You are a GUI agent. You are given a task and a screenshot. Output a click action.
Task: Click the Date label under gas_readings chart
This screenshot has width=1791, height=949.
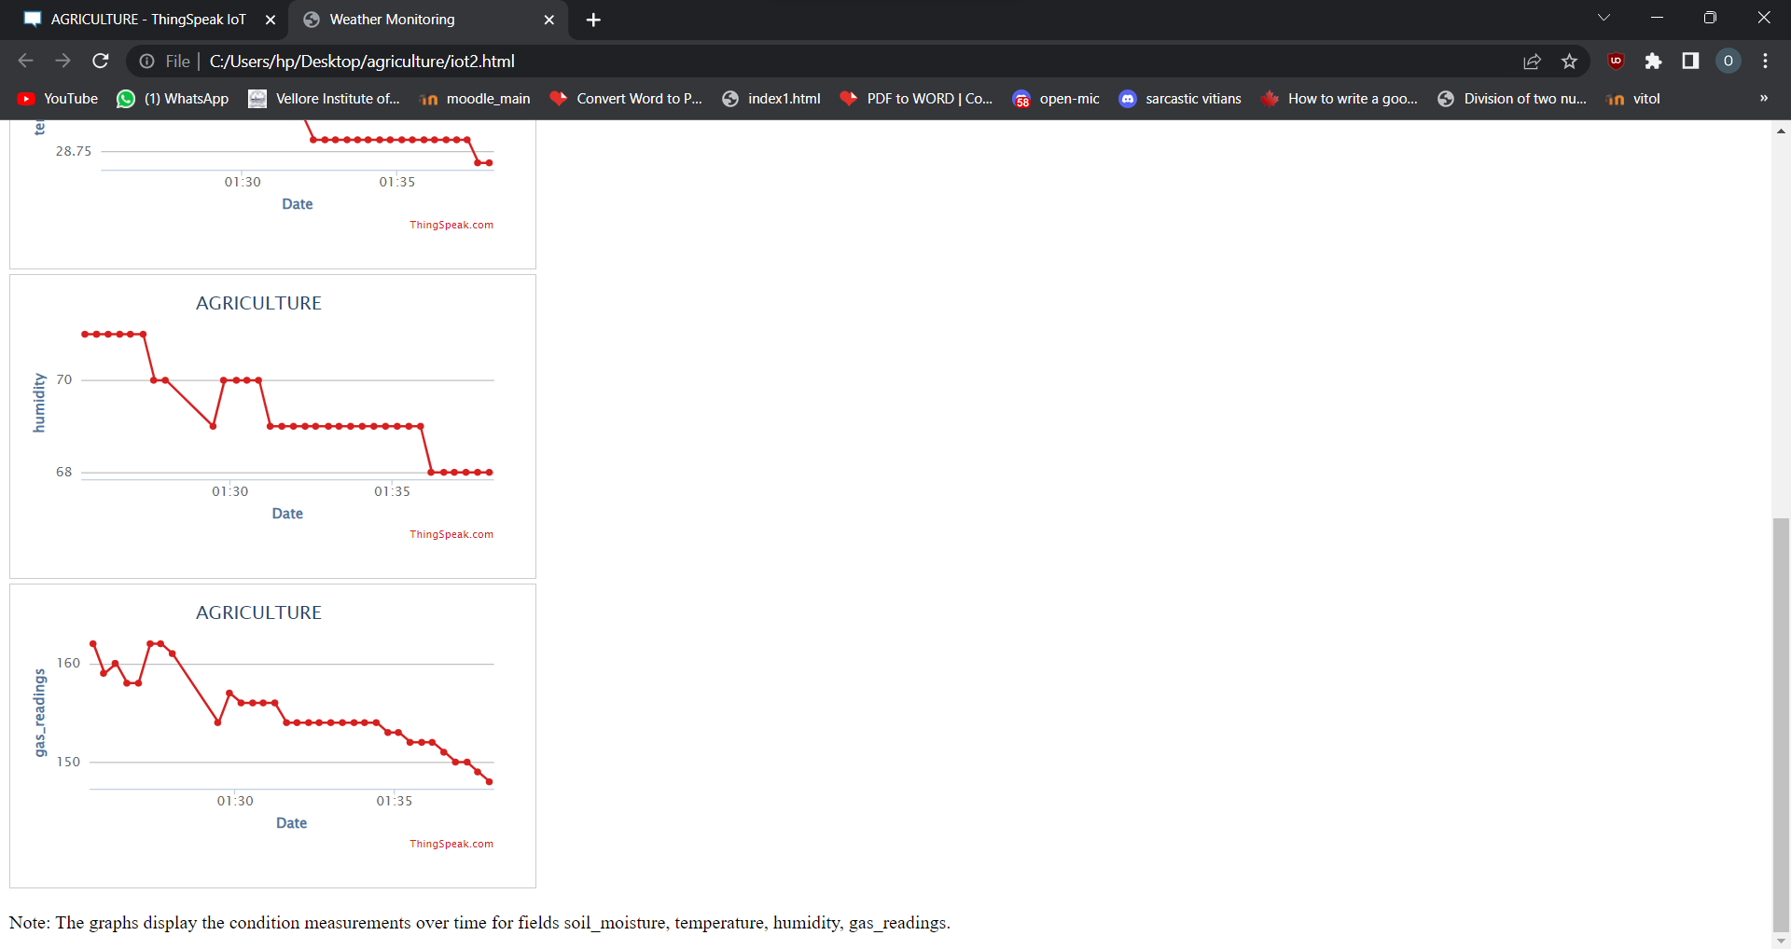tap(291, 823)
